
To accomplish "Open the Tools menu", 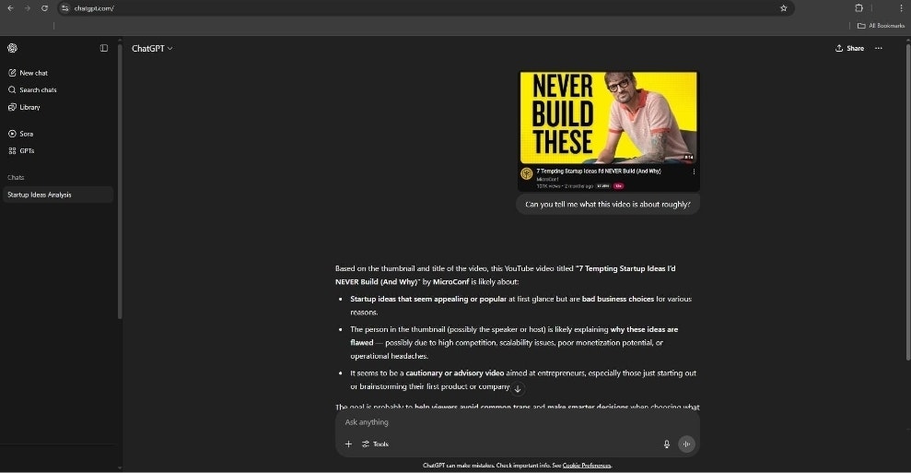I will click(375, 443).
